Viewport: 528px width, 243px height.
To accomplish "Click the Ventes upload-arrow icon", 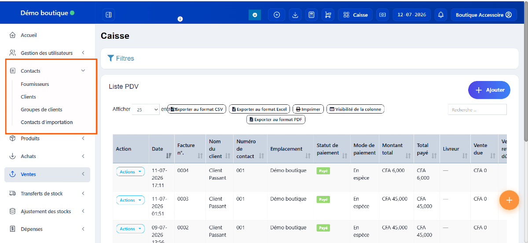I will click(12, 174).
